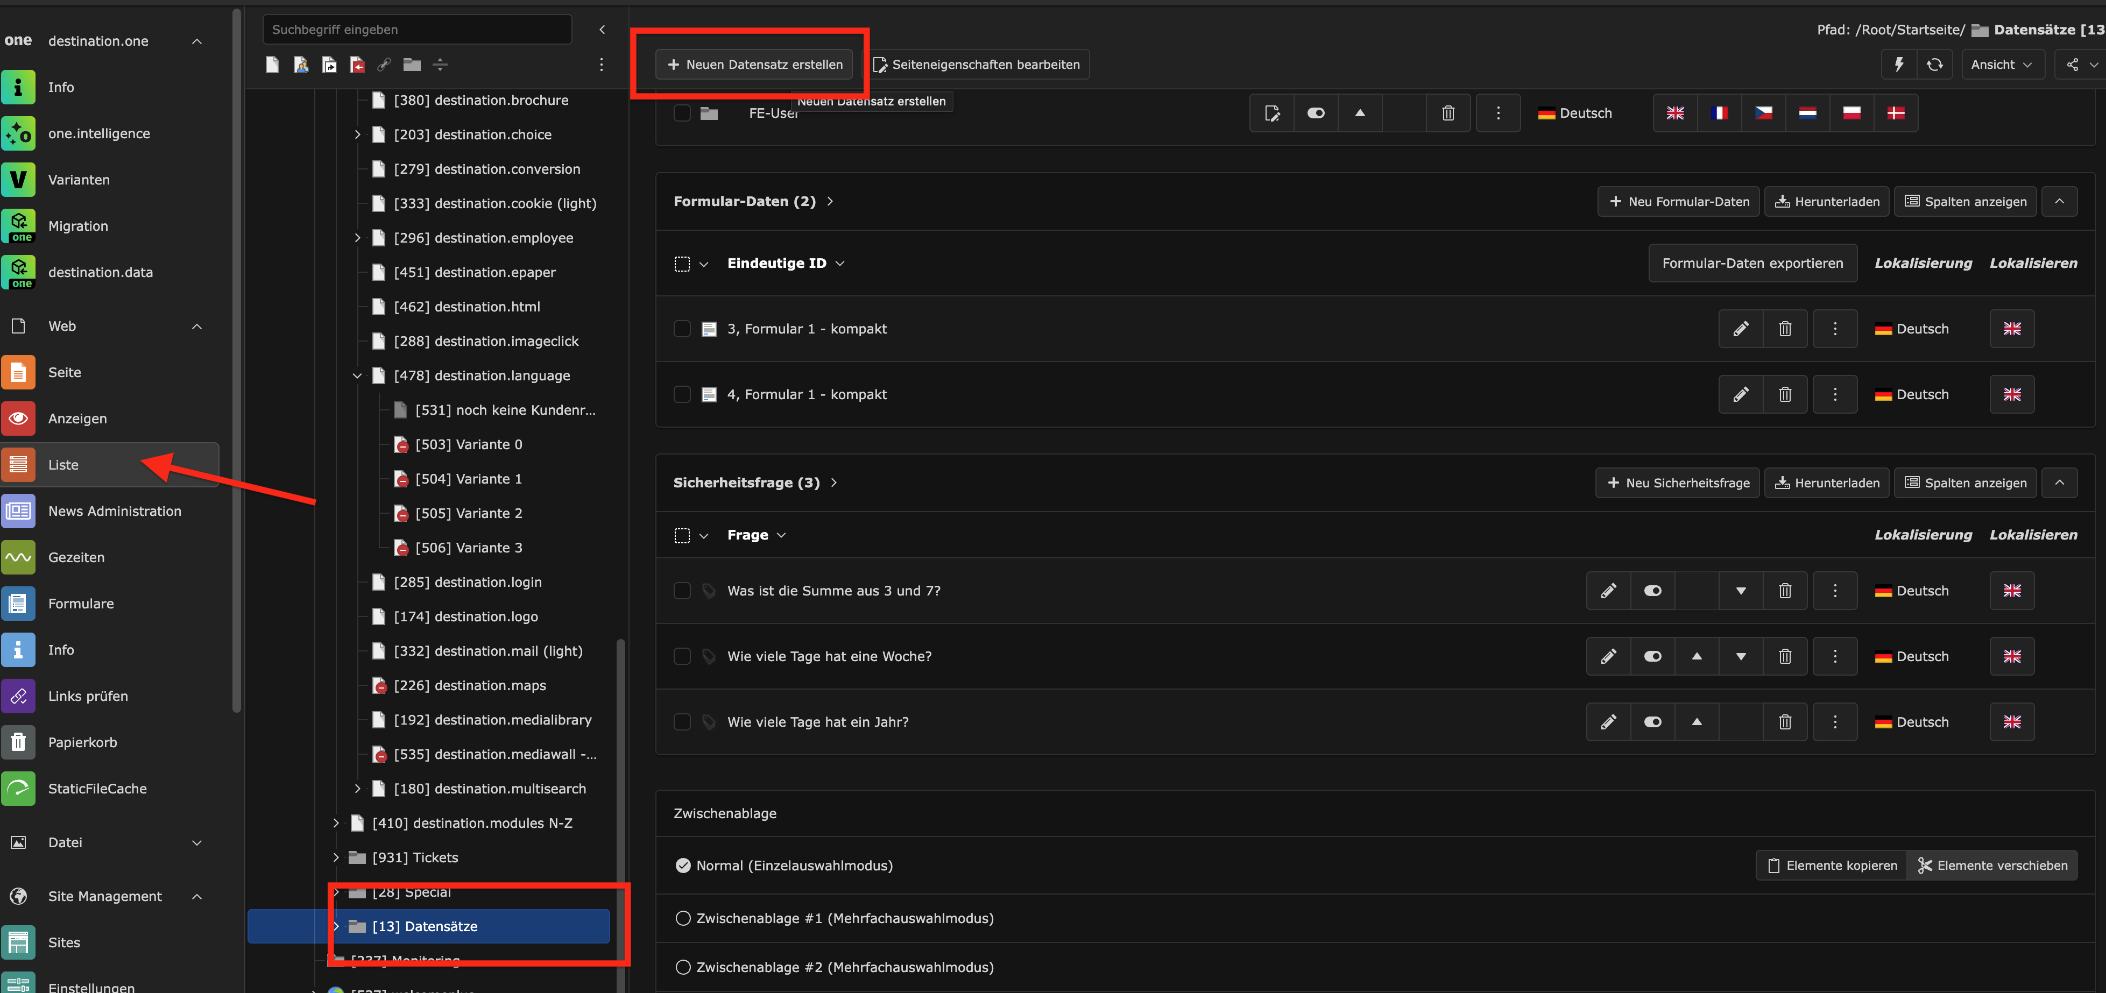Focus the 'Suchbegriff eingeben' search field
The height and width of the screenshot is (993, 2106).
pos(417,30)
